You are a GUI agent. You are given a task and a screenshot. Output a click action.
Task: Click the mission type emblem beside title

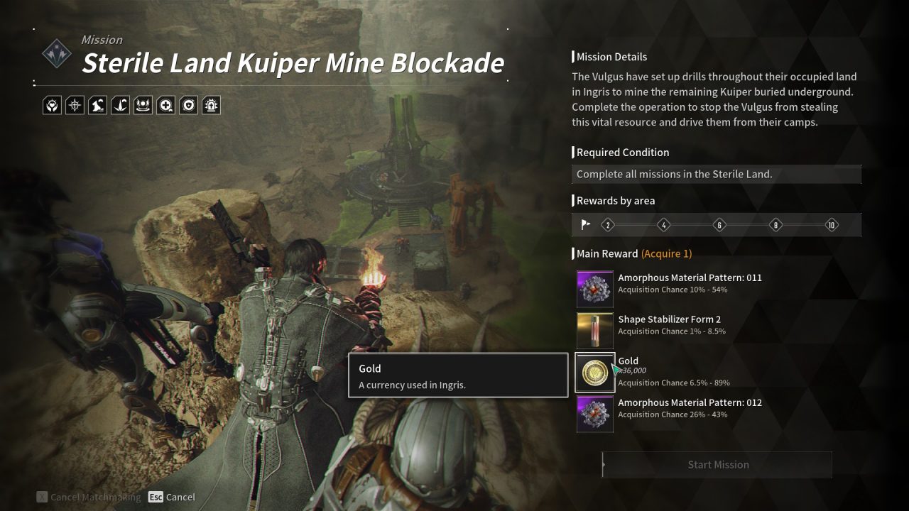tap(56, 53)
